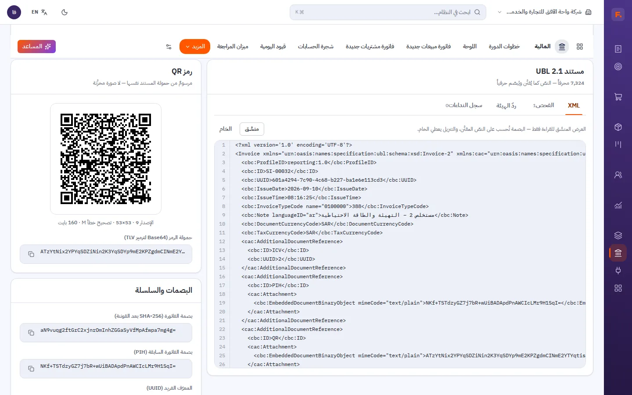The width and height of the screenshot is (632, 395).
Task: Open the target goals icon in sidebar
Action: (x=618, y=66)
